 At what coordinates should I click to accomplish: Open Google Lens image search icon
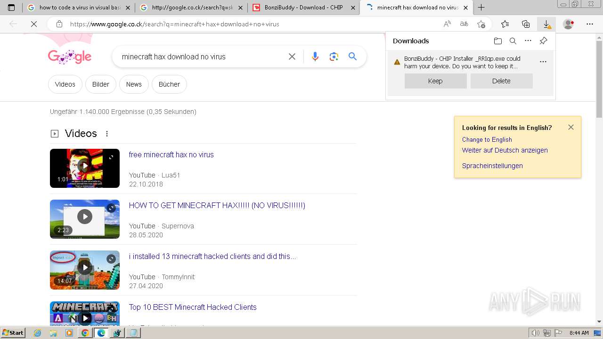334,56
